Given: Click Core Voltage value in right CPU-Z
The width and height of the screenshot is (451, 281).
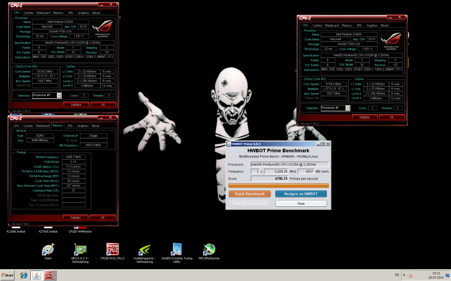Looking at the screenshot, I should pyautogui.click(x=368, y=49).
